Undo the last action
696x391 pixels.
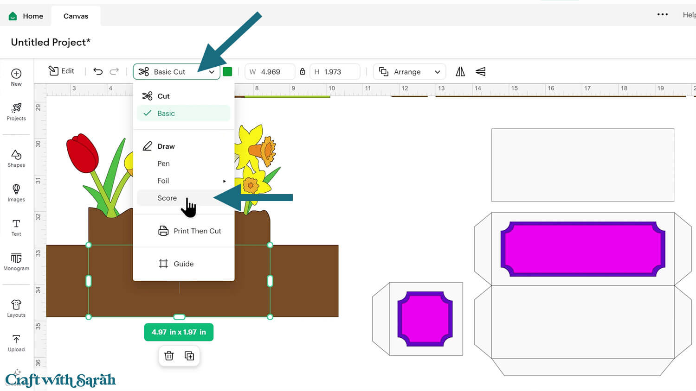click(x=97, y=71)
